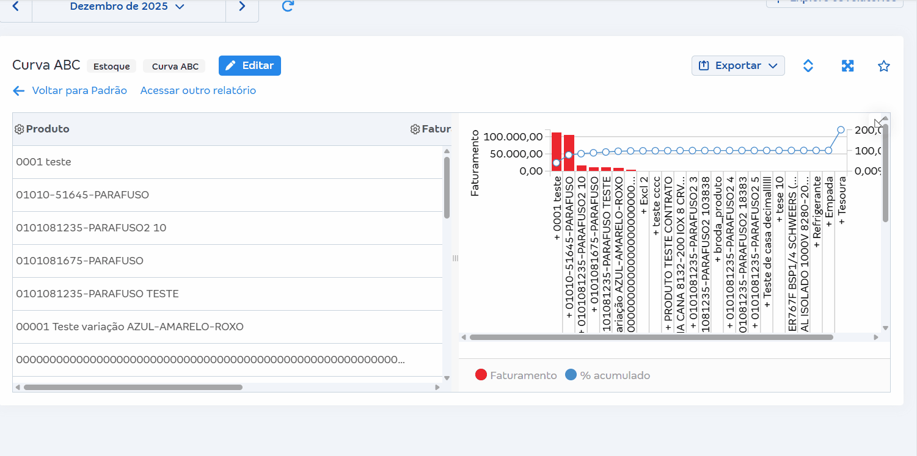Click the chart horizontal scrollbar
The height and width of the screenshot is (456, 917).
coord(651,337)
